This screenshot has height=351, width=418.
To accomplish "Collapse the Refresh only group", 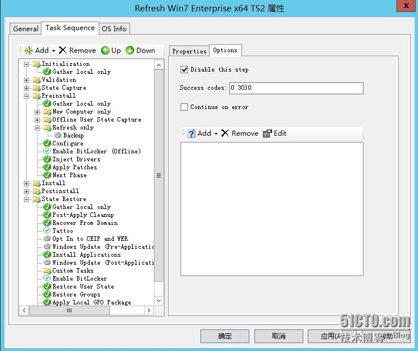I will [37, 128].
